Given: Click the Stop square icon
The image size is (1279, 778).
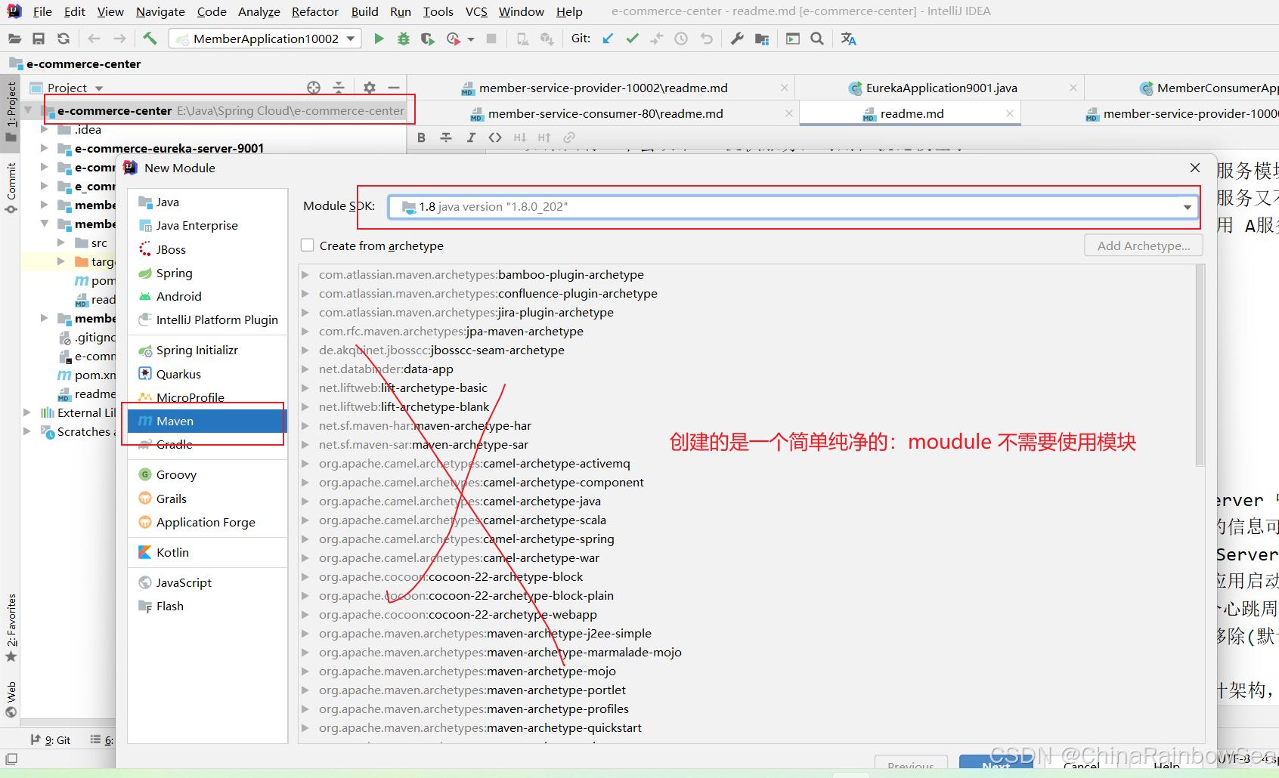Looking at the screenshot, I should tap(491, 39).
